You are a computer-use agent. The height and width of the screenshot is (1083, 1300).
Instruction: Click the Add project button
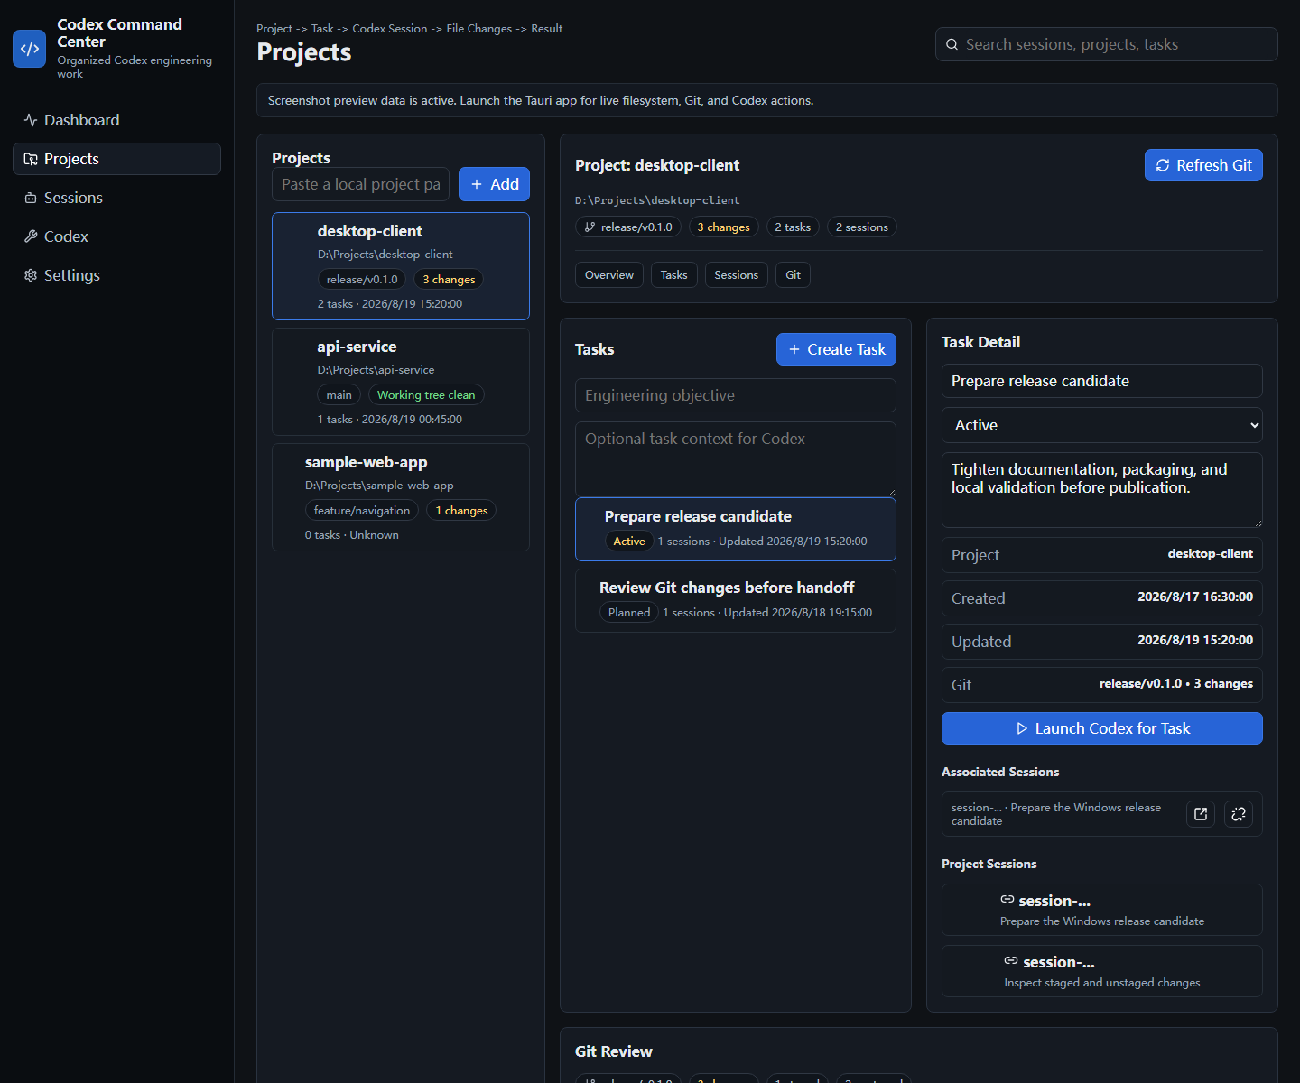(x=494, y=184)
